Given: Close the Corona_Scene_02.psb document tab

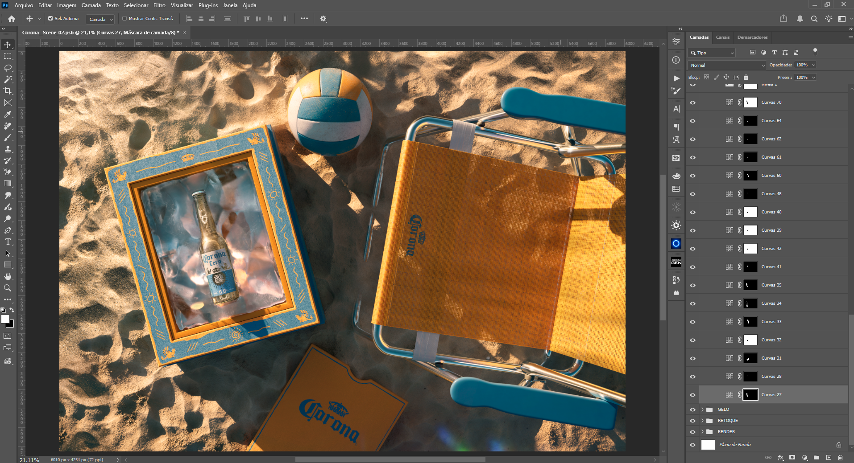Looking at the screenshot, I should pyautogui.click(x=184, y=33).
